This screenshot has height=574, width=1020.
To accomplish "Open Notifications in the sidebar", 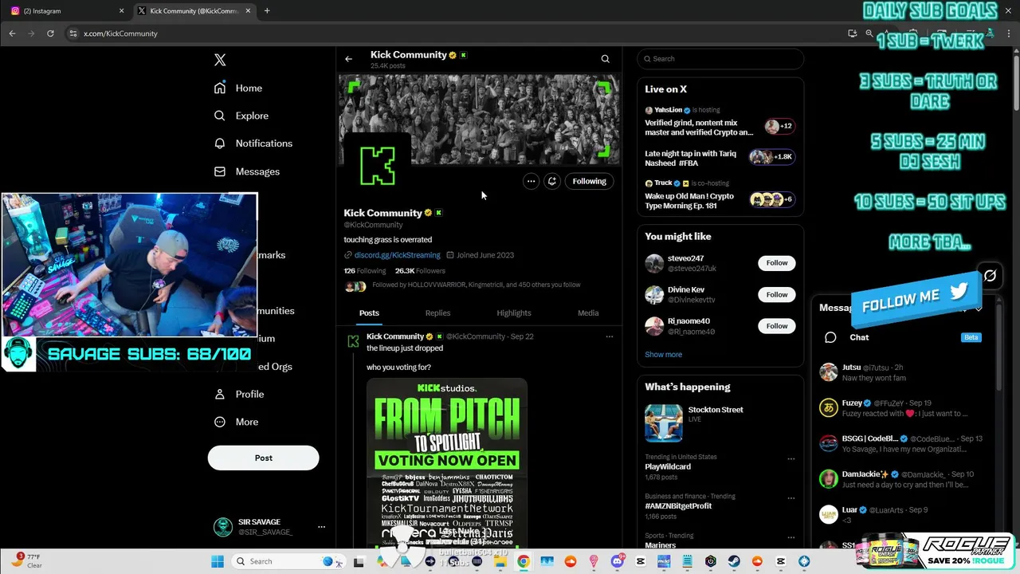I will point(253,143).
